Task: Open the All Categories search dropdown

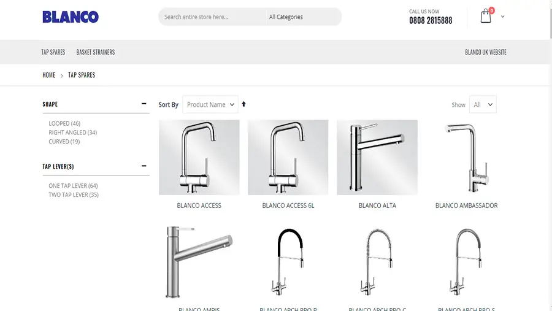Action: (304, 17)
